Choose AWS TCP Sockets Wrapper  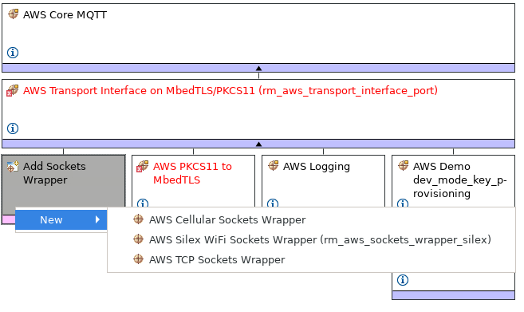point(312,259)
